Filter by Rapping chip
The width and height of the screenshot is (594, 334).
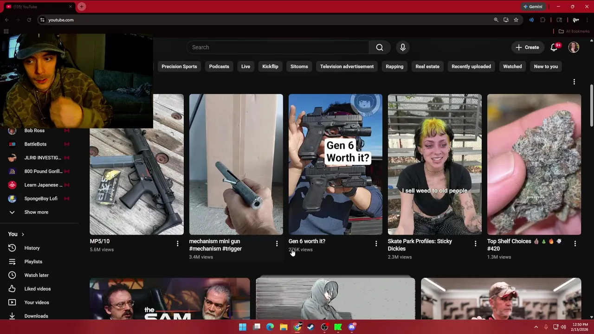[x=394, y=66]
